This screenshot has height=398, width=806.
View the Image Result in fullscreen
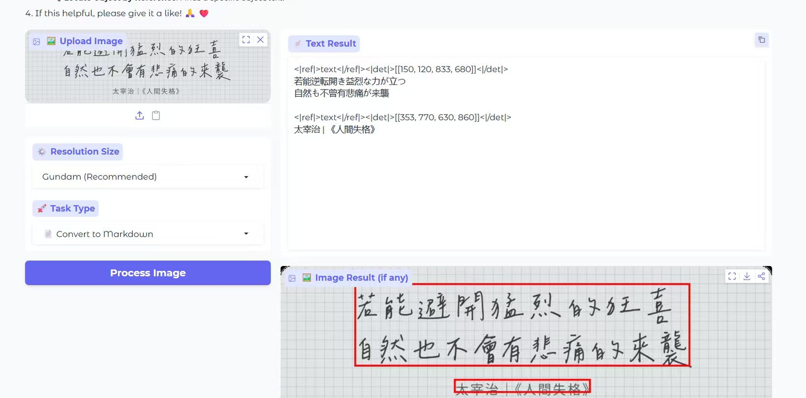click(732, 276)
